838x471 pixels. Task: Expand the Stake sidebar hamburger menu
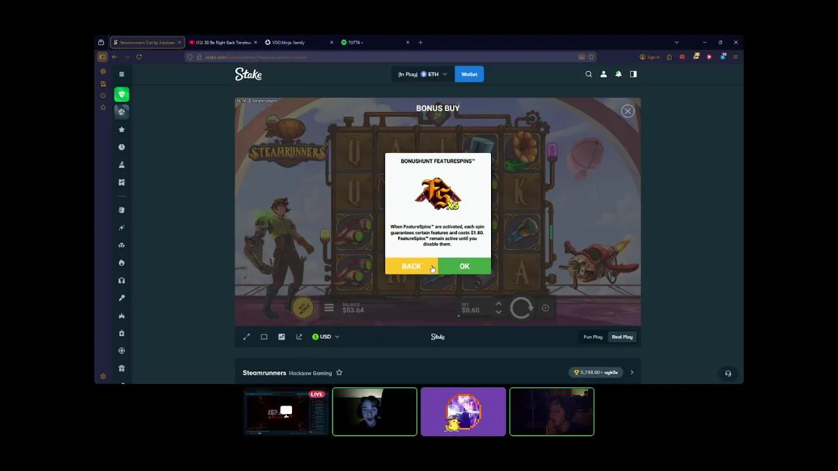point(121,75)
